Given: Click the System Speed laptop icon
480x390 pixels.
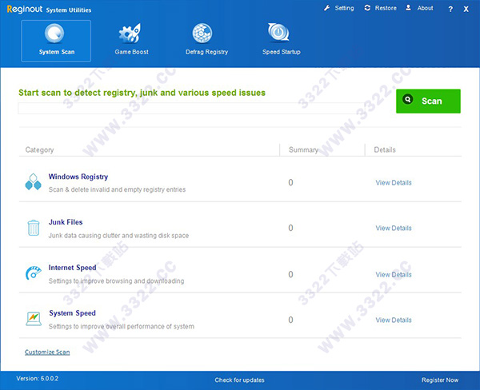Looking at the screenshot, I should 34,319.
